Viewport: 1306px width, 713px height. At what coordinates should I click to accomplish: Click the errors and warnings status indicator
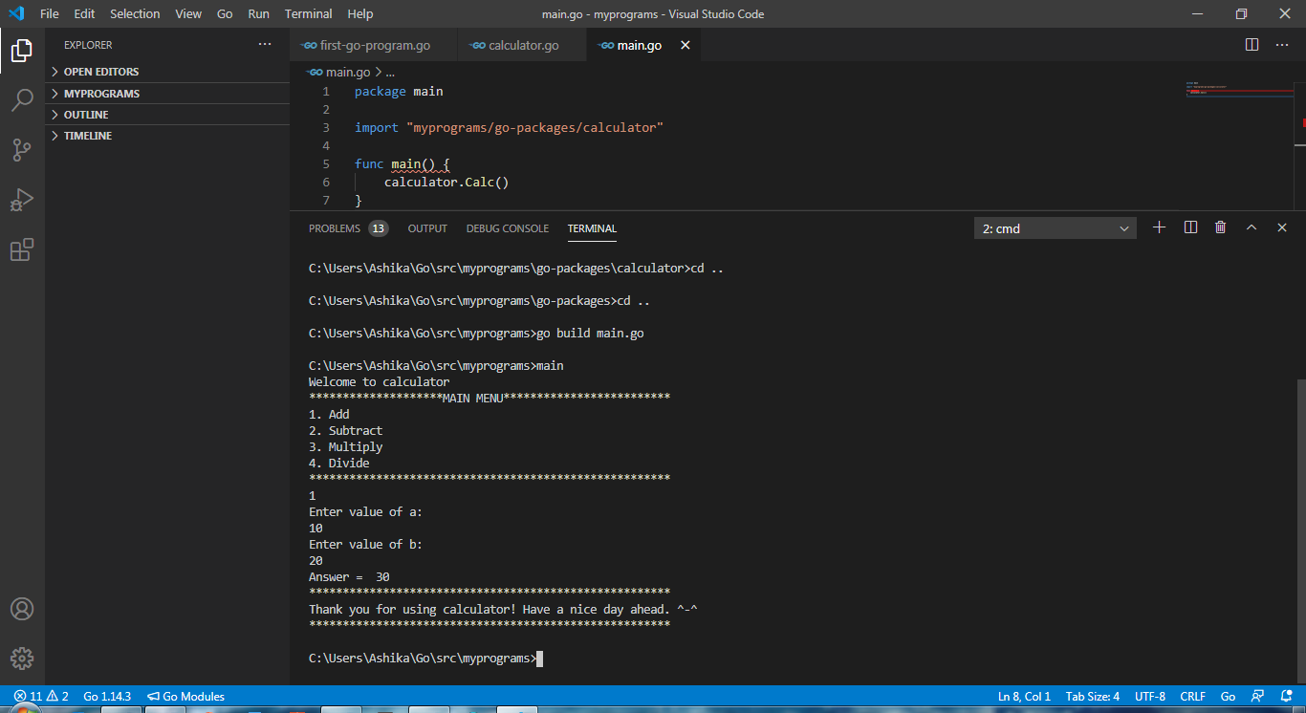[x=41, y=697]
